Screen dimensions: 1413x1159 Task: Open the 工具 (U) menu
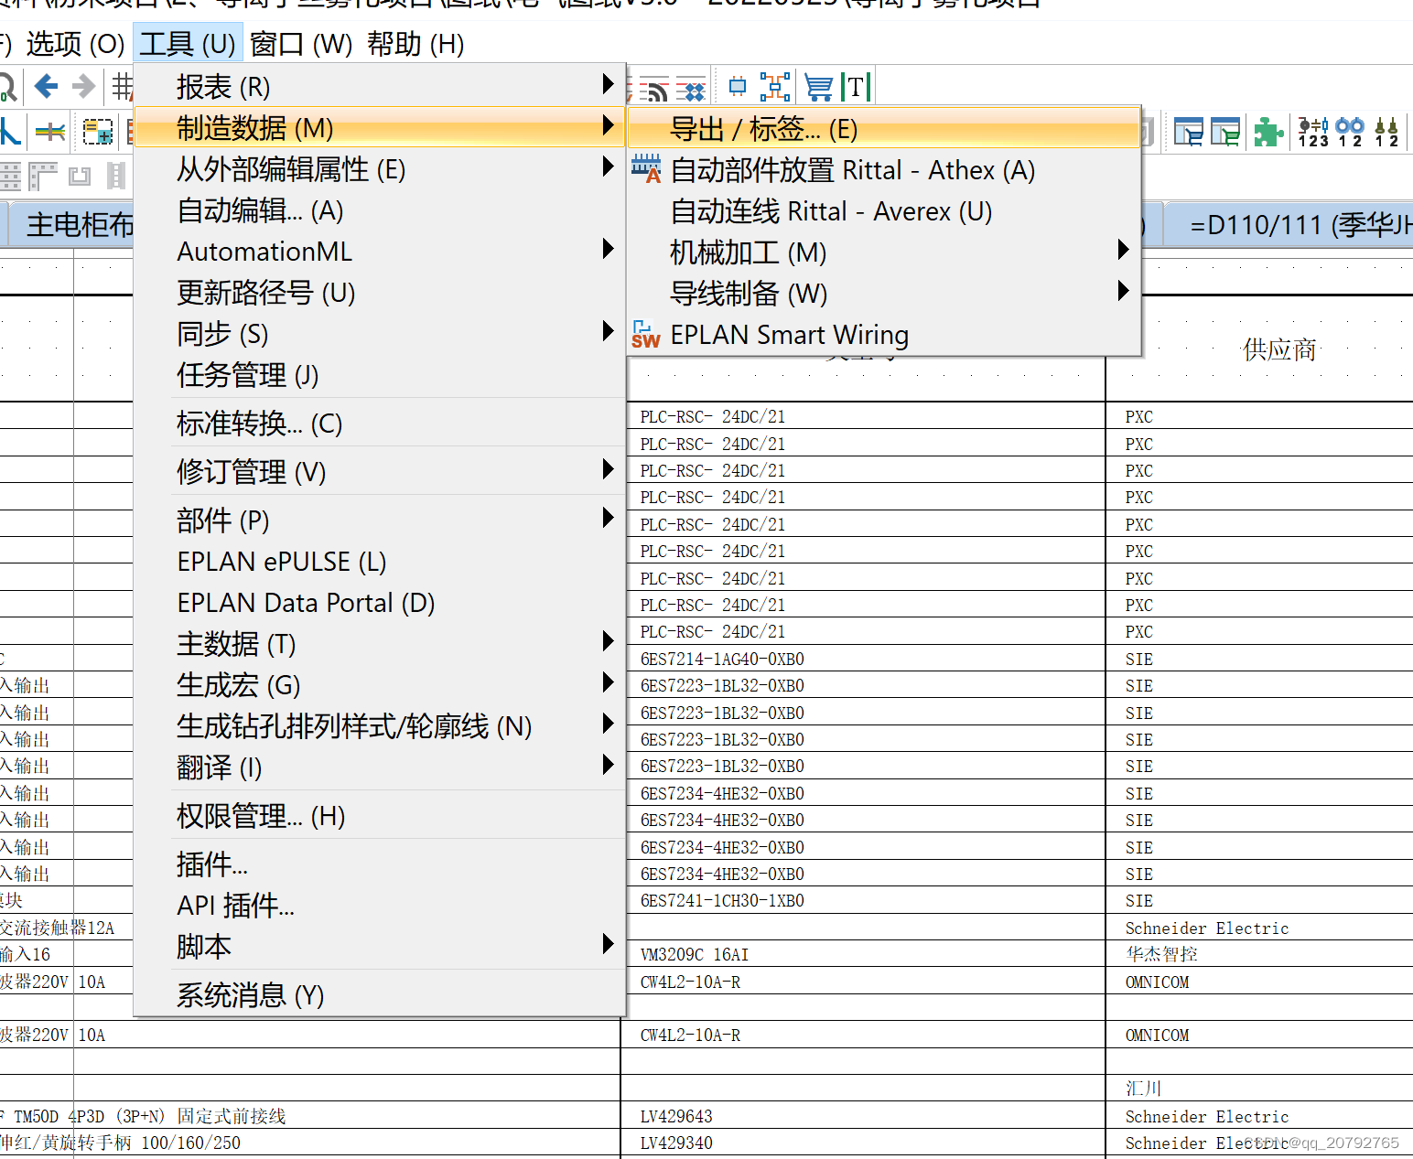188,44
